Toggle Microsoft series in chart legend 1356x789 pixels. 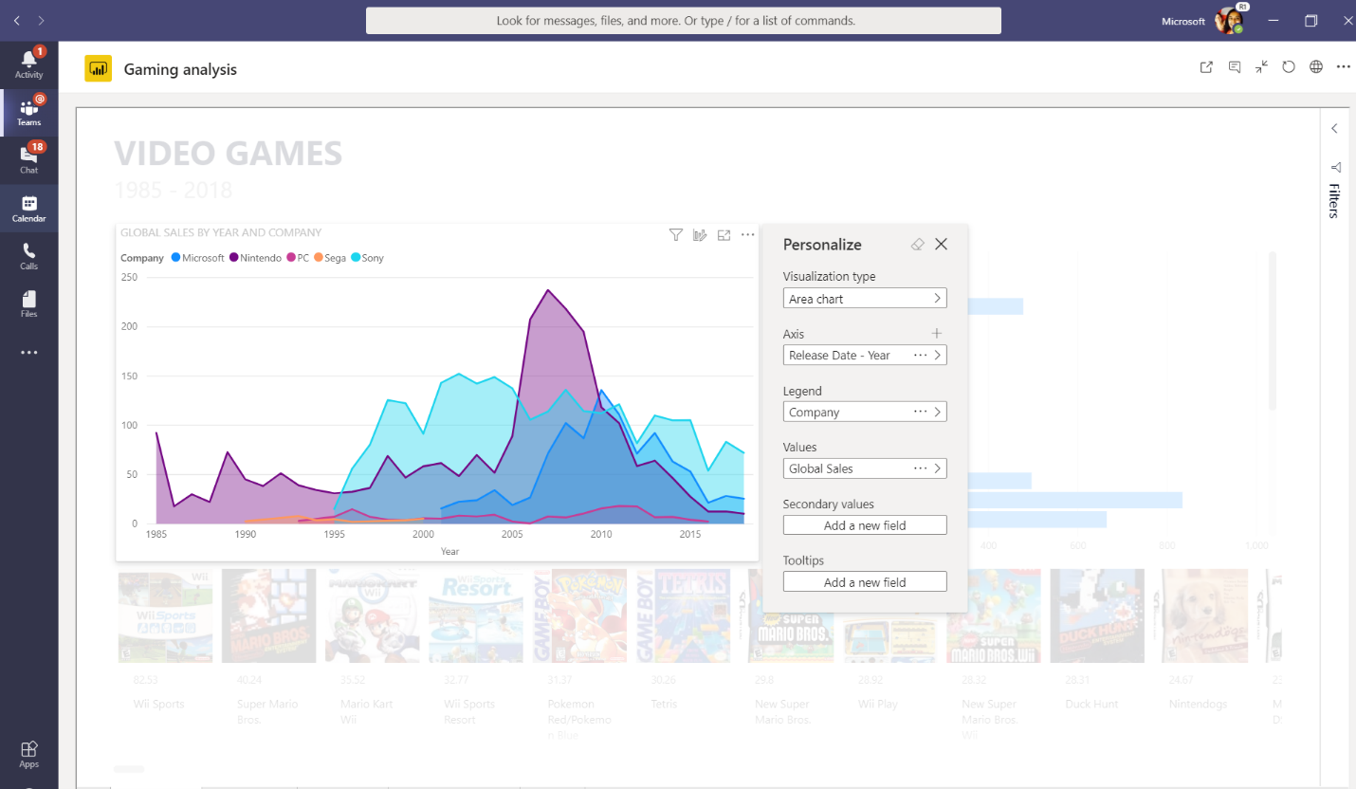[x=198, y=258]
